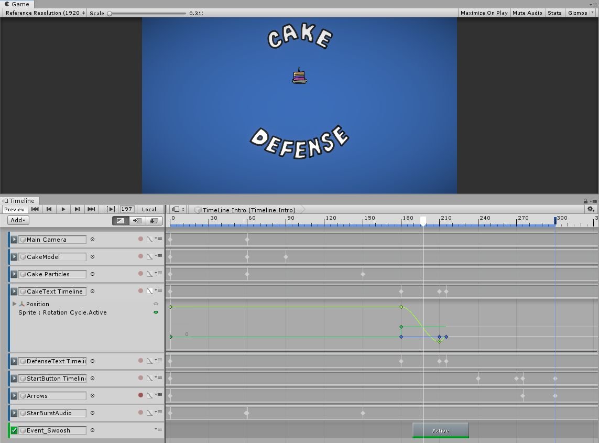Play the timeline

(63, 209)
